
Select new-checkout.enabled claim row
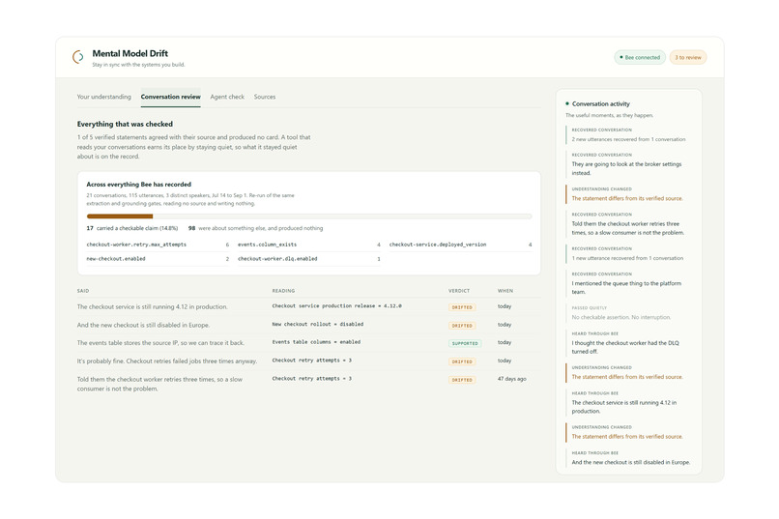(x=158, y=259)
